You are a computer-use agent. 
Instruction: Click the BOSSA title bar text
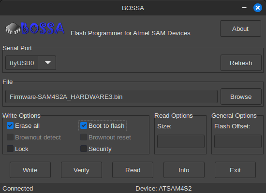click(133, 8)
